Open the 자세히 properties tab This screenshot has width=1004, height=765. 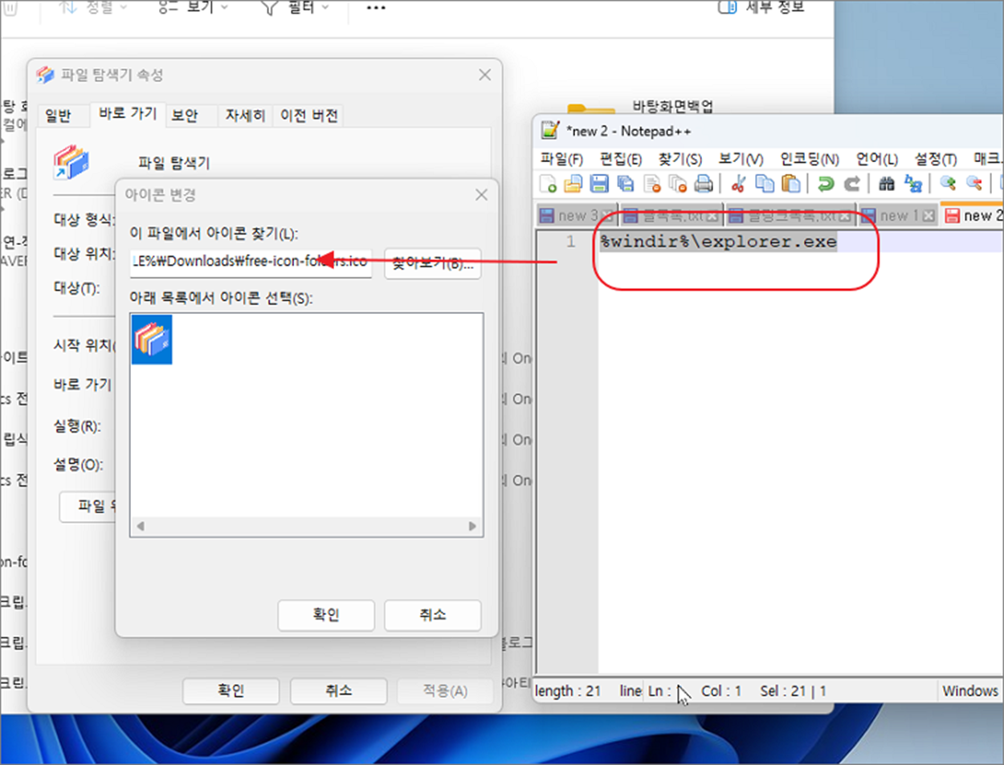pos(245,116)
